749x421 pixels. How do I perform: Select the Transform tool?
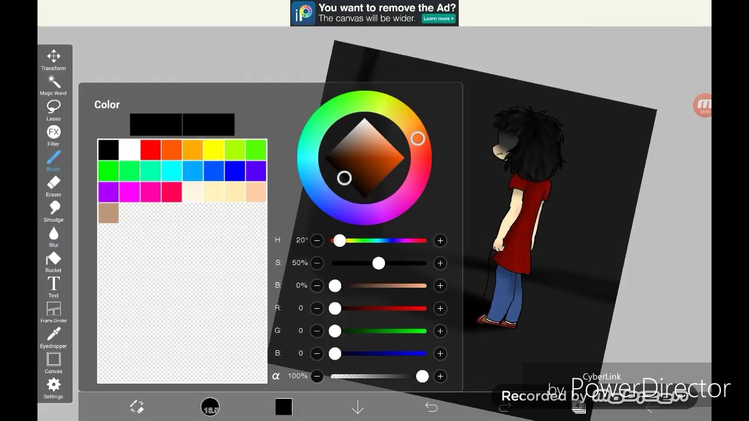pos(54,60)
